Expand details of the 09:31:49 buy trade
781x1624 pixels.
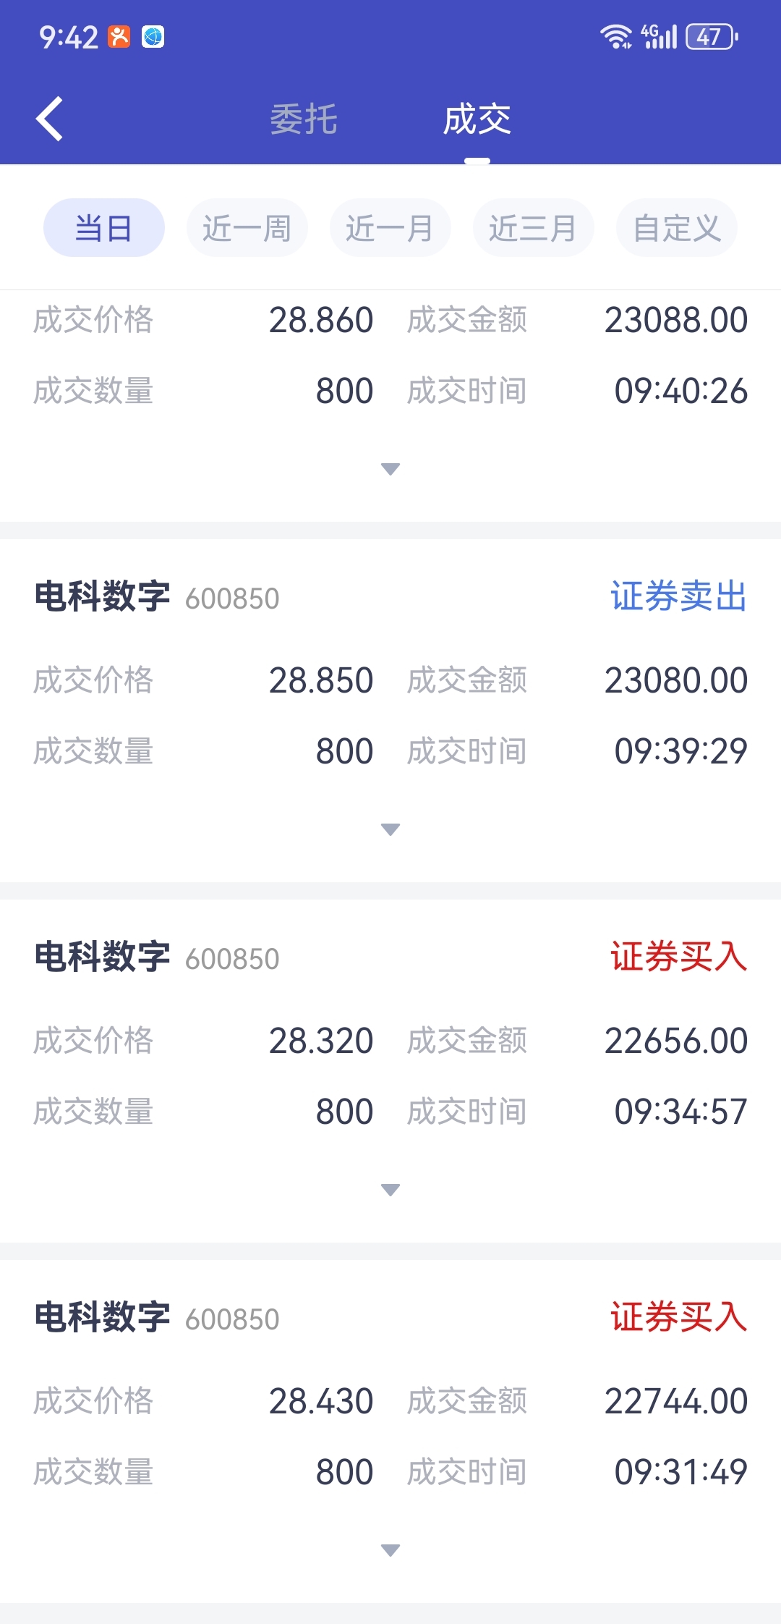(390, 1550)
